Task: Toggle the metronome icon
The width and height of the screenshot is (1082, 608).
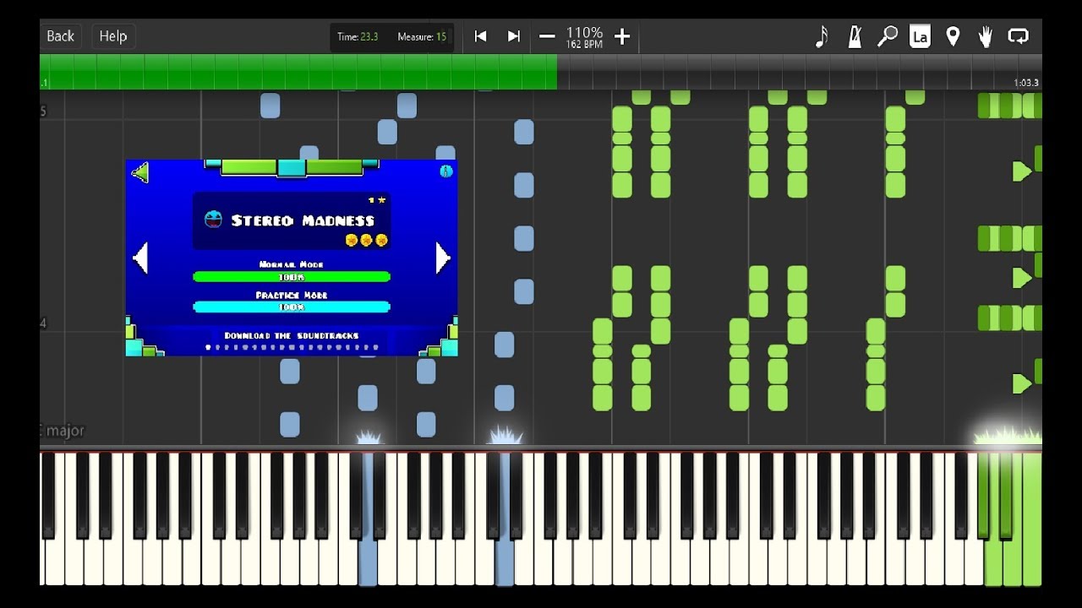Action: (855, 36)
